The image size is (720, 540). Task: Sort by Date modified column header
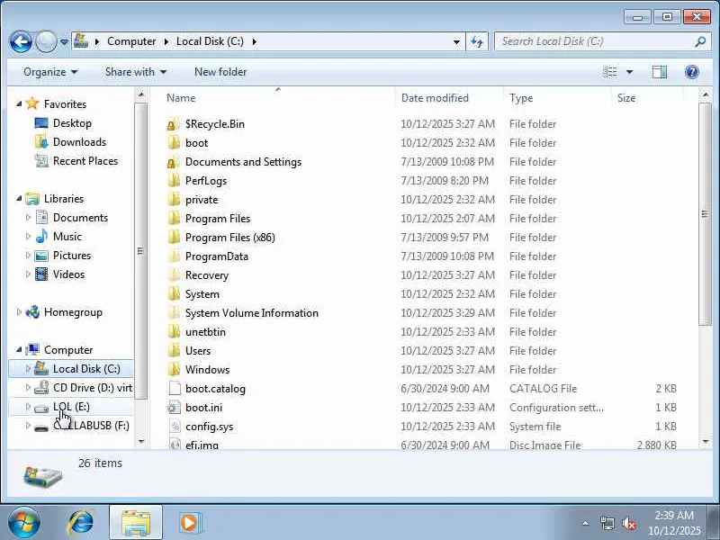click(x=435, y=98)
